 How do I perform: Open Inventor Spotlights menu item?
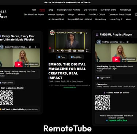(56, 15)
